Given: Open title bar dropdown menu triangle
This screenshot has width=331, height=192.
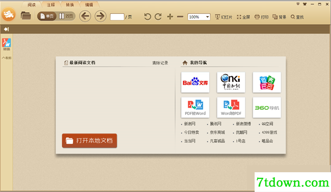Looking at the screenshot, I should point(298,4).
